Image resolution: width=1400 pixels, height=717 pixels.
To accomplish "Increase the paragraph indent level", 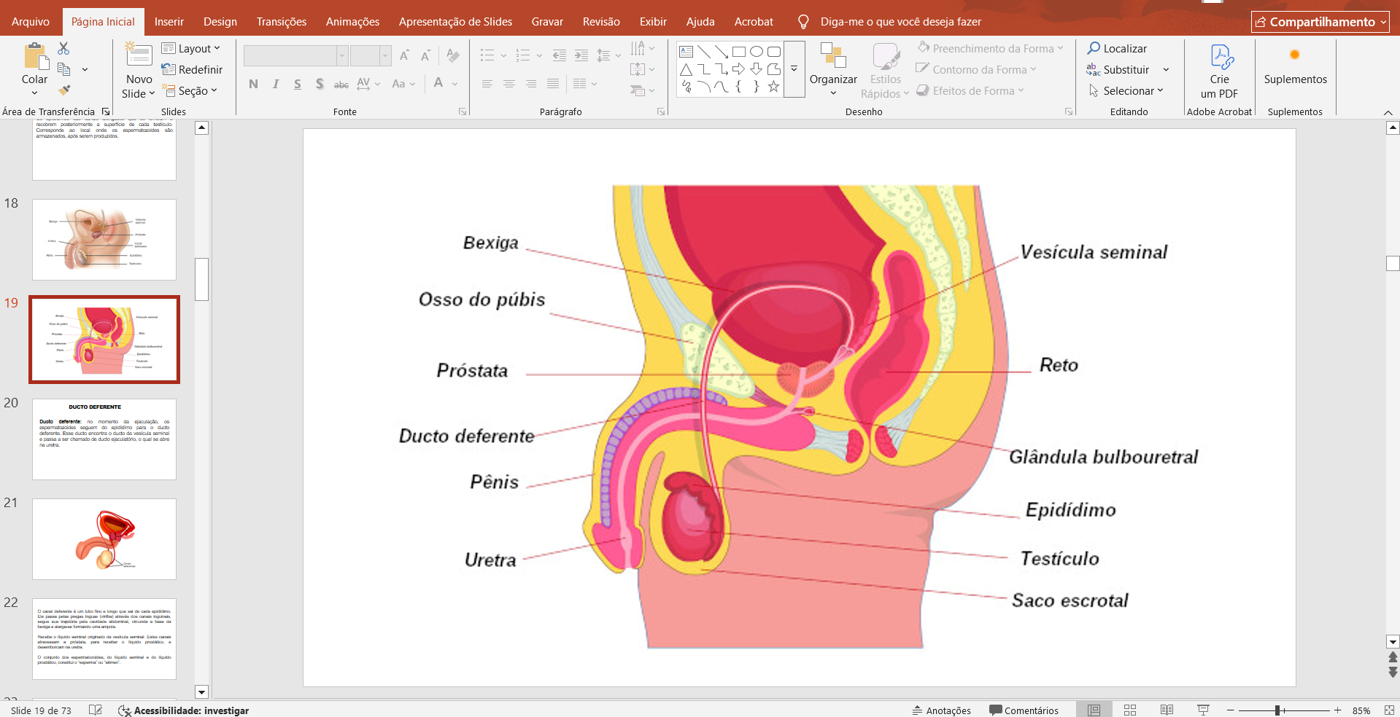I will [x=581, y=55].
